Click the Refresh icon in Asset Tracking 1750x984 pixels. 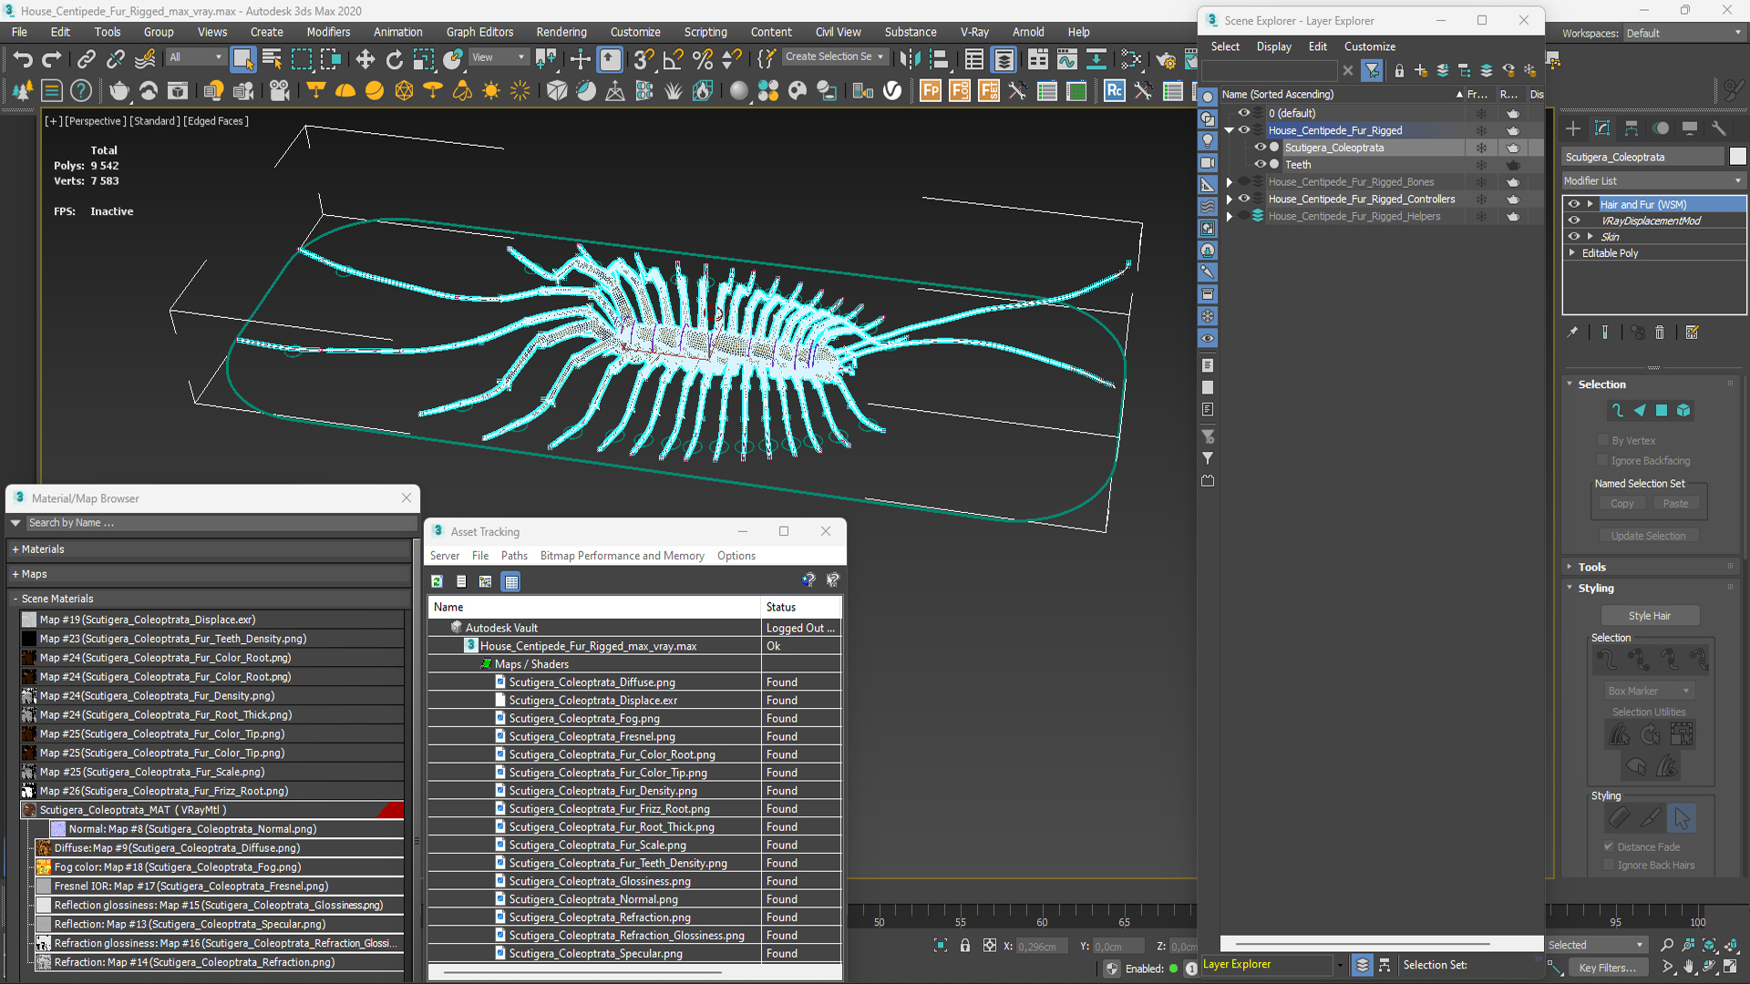click(x=437, y=581)
